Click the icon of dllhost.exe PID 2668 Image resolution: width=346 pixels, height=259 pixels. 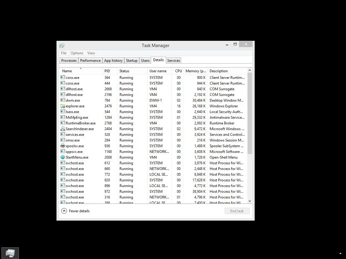pos(63,89)
